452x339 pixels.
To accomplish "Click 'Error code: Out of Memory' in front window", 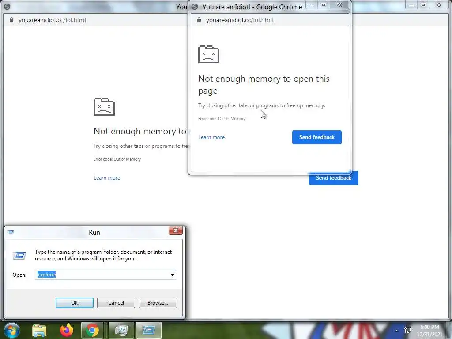I will (x=222, y=118).
